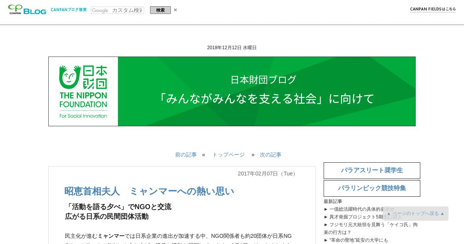
Task: Go to 前の記事 (previous article)
Action: [x=186, y=155]
